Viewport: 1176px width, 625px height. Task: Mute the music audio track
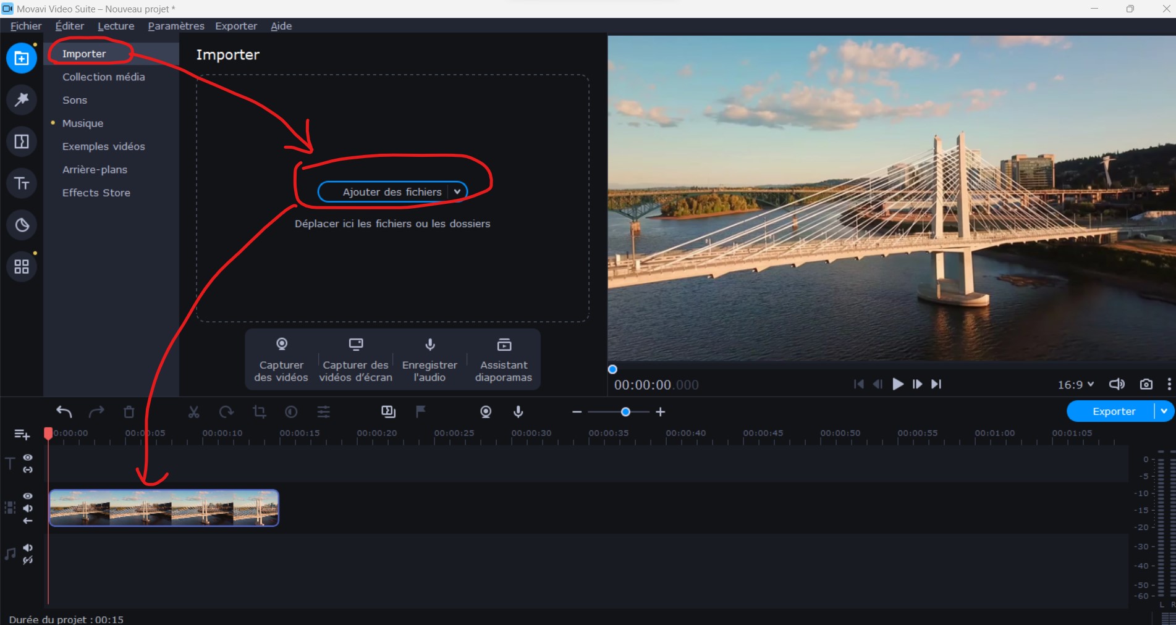pyautogui.click(x=28, y=548)
